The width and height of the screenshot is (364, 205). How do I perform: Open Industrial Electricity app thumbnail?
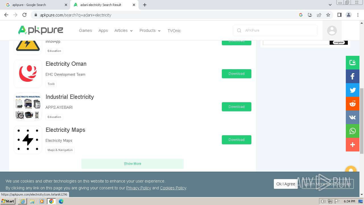28,107
